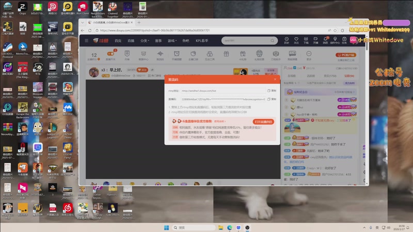Open the 推流码 waveform tool
This screenshot has height=232, width=413.
point(160,56)
